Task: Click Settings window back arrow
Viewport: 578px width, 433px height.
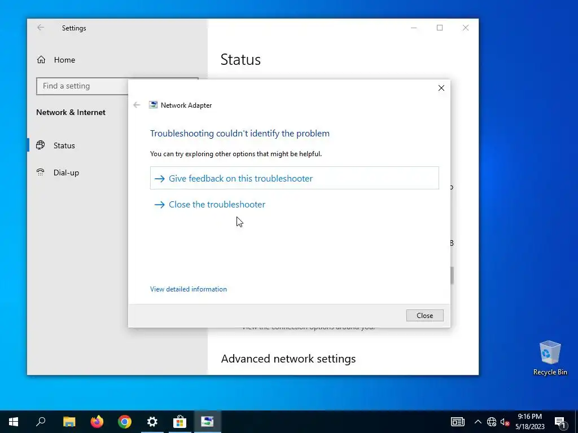Action: coord(41,28)
